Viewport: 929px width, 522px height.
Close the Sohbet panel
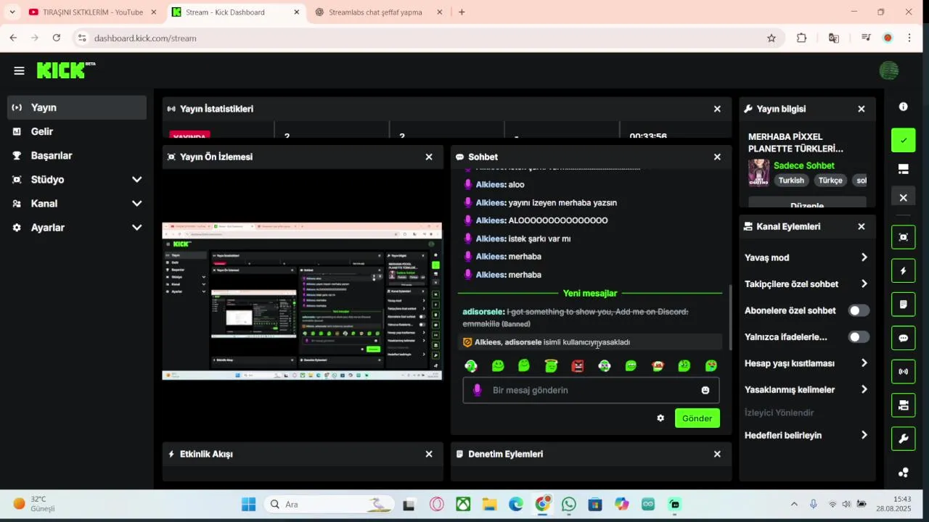pyautogui.click(x=717, y=157)
